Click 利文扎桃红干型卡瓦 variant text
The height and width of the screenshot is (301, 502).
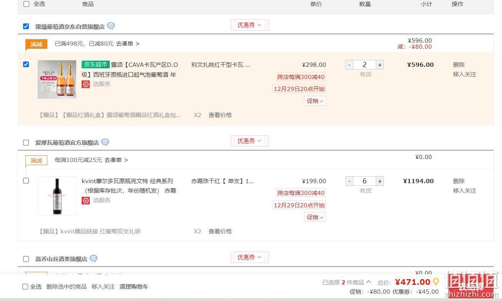(221, 65)
